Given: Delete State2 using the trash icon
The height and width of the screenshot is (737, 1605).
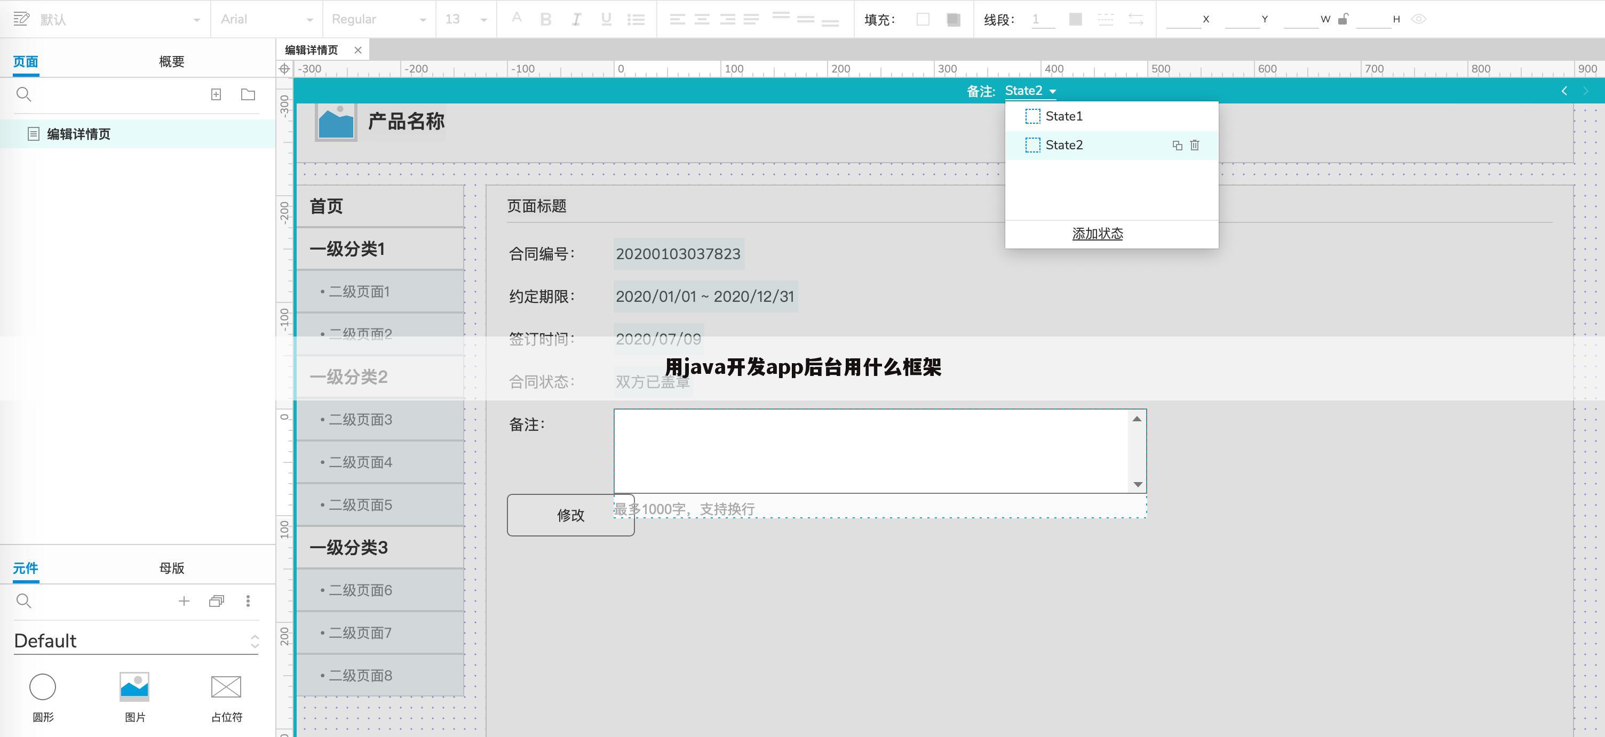Looking at the screenshot, I should (1194, 145).
